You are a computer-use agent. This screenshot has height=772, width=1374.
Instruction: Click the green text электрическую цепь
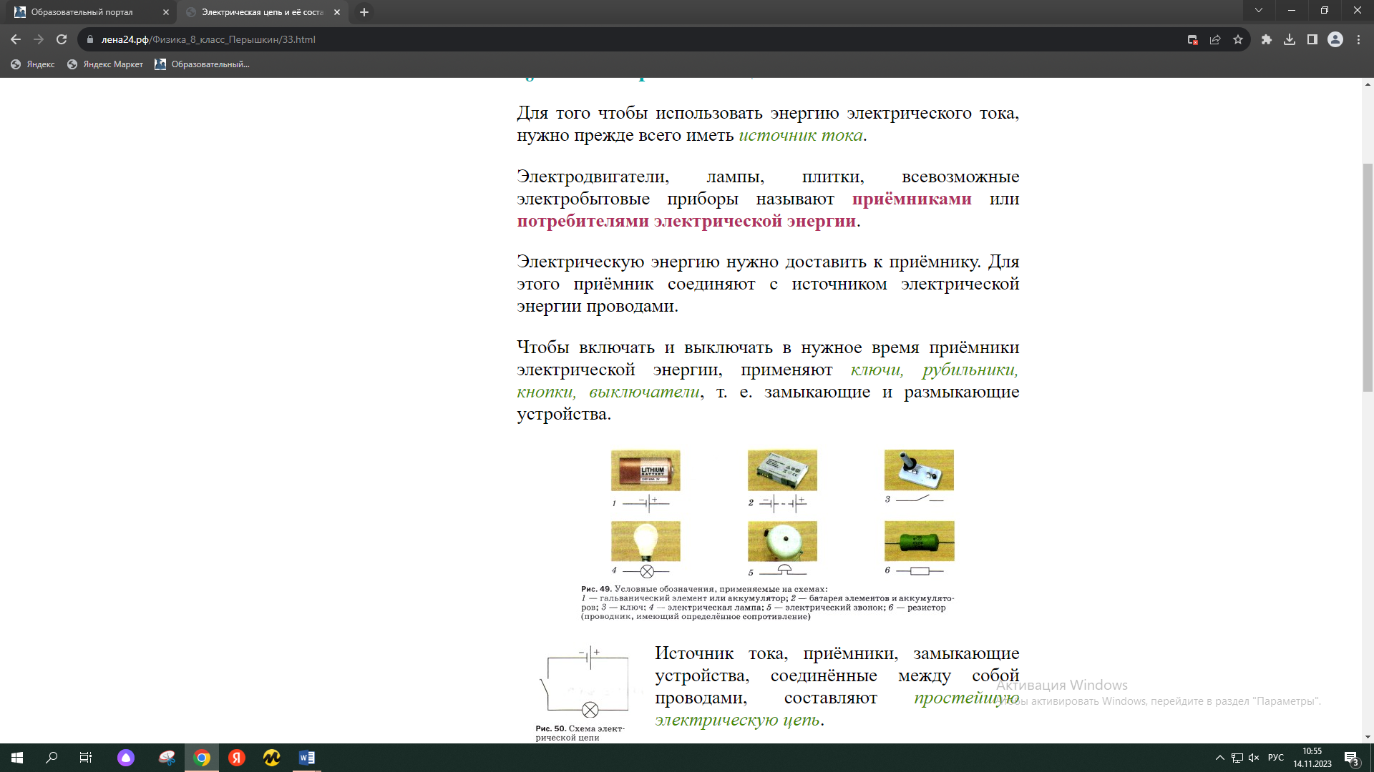point(737,720)
